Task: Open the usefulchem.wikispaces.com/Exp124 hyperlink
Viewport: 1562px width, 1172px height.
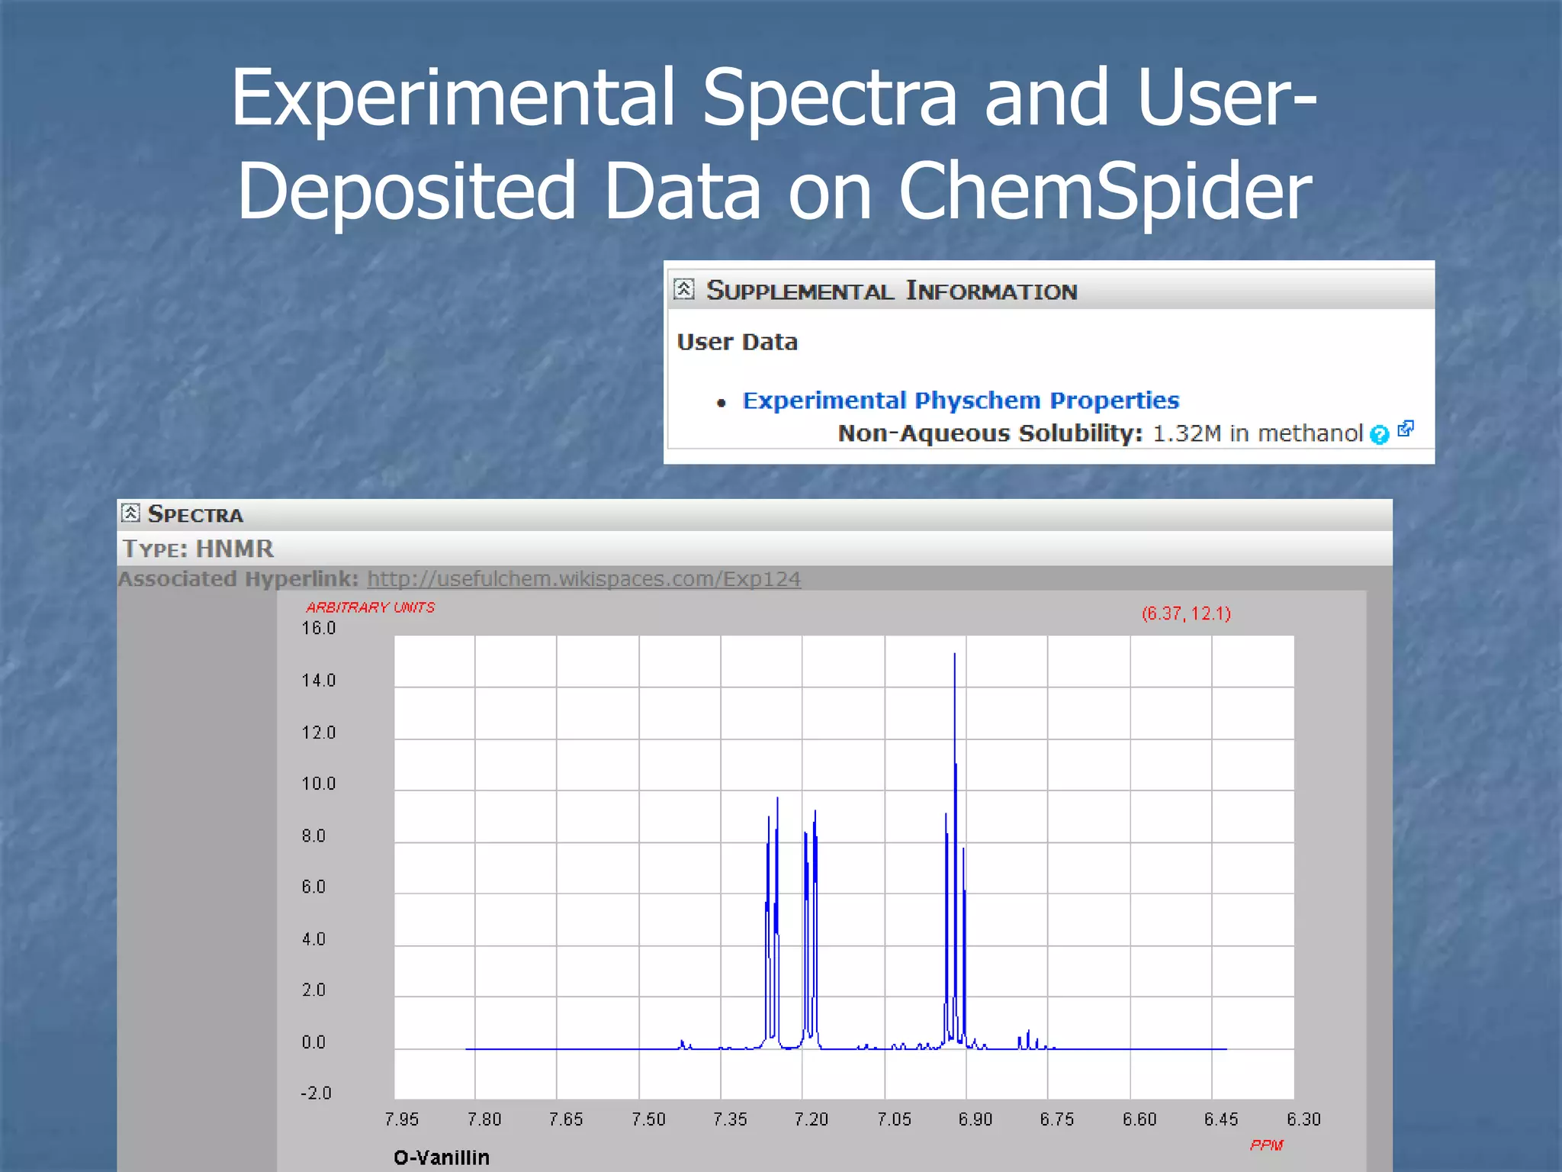Action: pyautogui.click(x=583, y=579)
